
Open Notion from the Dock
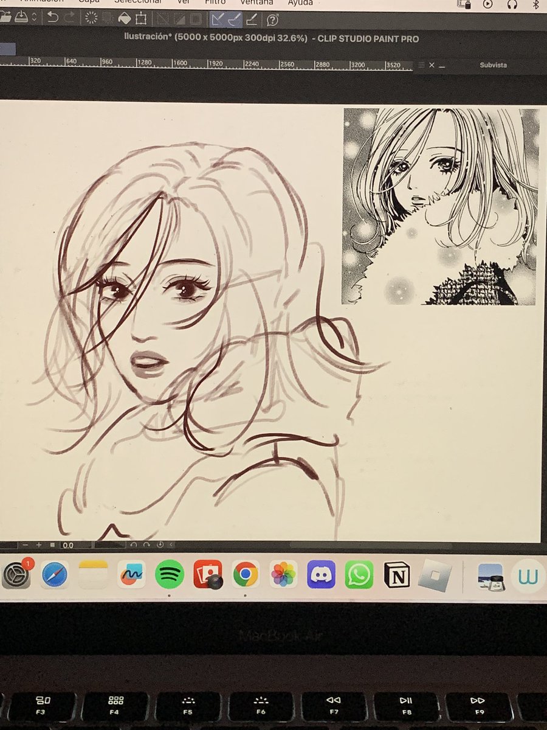click(x=397, y=574)
